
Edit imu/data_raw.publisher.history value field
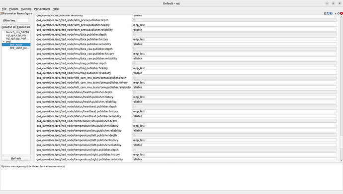tap(234, 53)
